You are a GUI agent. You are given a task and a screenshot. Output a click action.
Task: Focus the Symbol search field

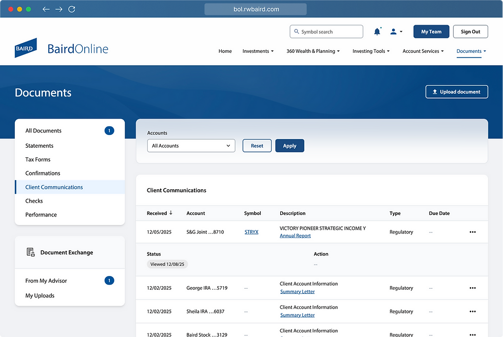pyautogui.click(x=326, y=31)
